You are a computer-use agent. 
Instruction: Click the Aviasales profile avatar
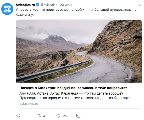tap(7, 9)
